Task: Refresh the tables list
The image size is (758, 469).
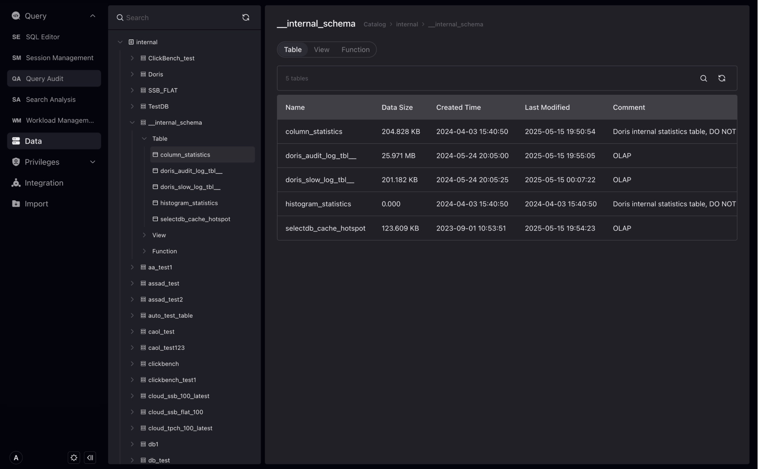Action: click(722, 78)
